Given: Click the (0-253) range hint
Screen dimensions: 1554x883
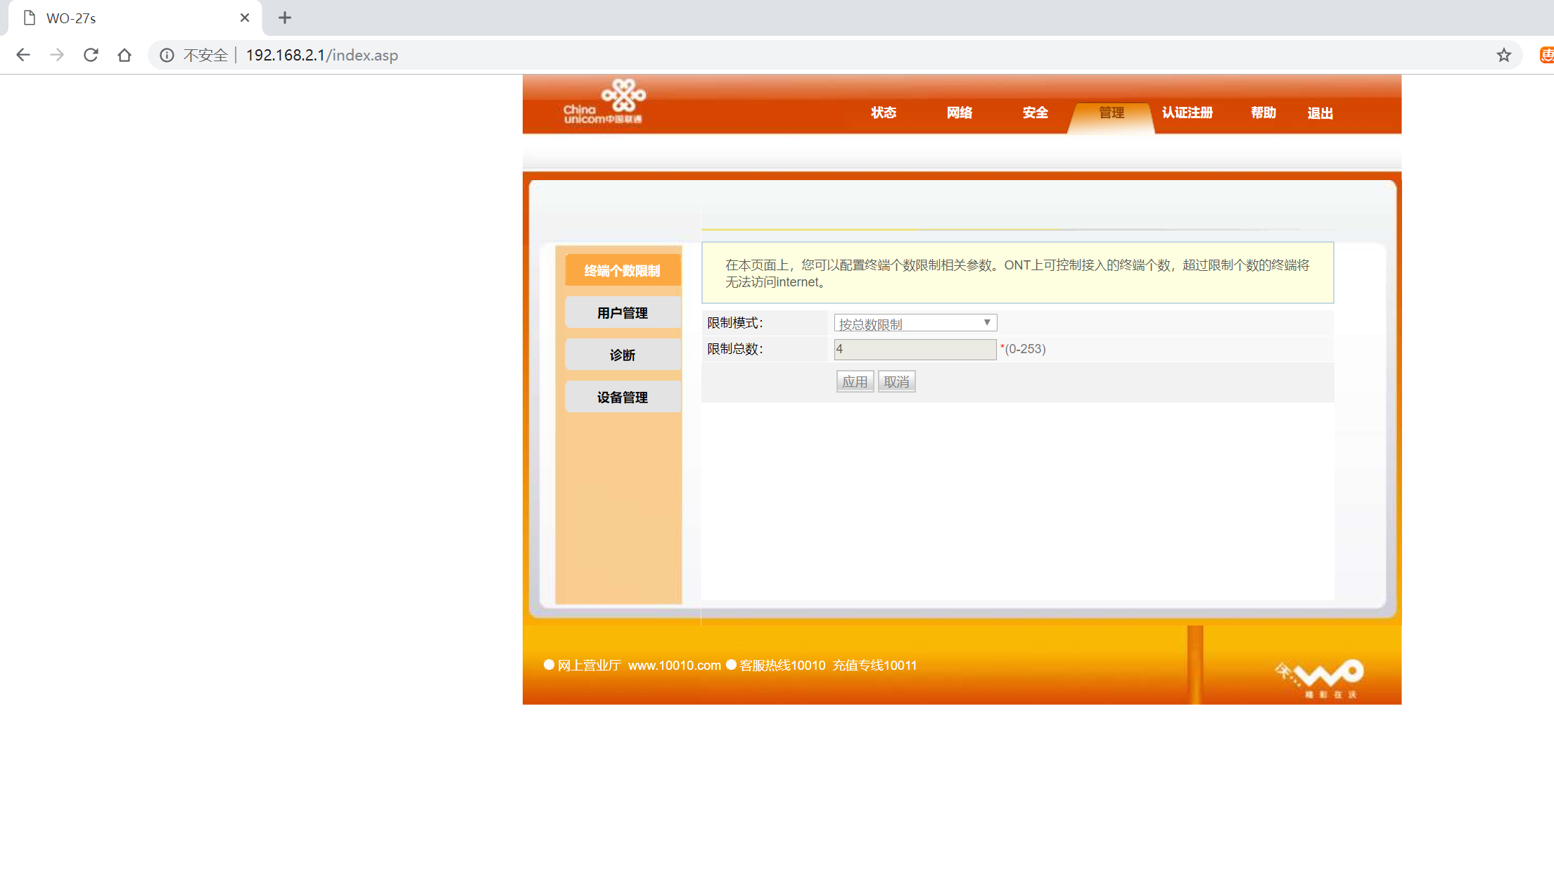Looking at the screenshot, I should 1025,349.
